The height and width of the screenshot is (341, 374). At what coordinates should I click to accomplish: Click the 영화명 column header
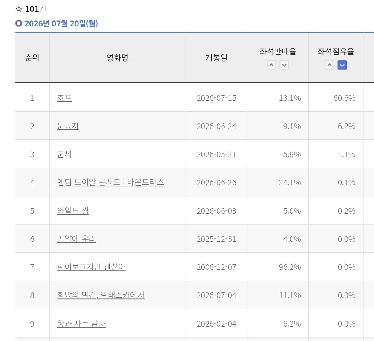coord(117,58)
